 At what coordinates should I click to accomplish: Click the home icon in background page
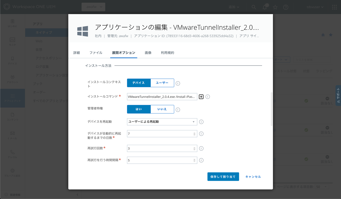tap(323, 35)
